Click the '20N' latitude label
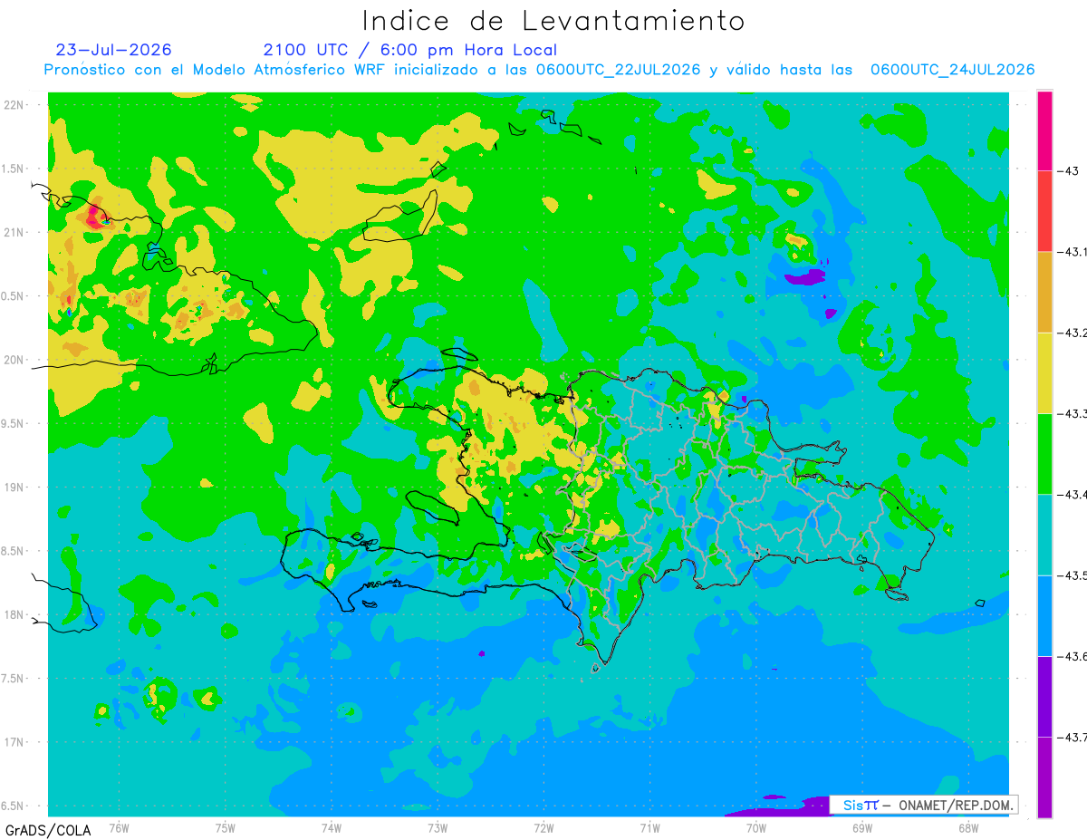 click(14, 360)
